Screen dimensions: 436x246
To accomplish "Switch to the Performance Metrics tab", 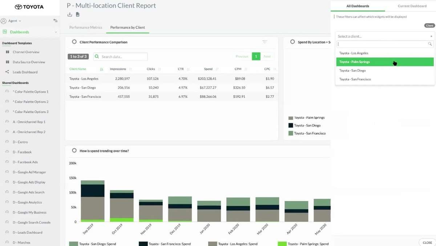I will click(x=86, y=28).
